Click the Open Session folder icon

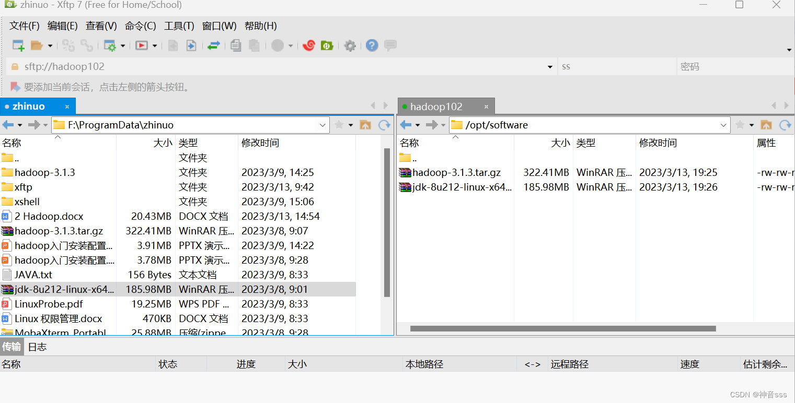coord(37,45)
